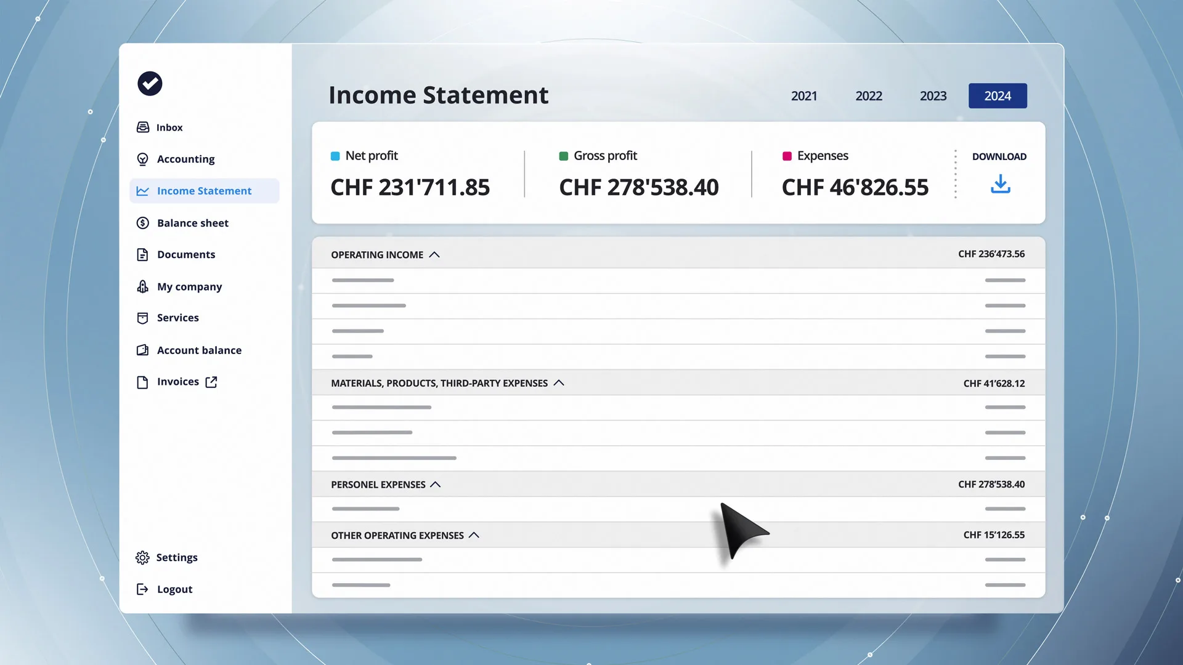Screen dimensions: 1183x665
Task: Click the Income Statement chart icon
Action: [143, 191]
